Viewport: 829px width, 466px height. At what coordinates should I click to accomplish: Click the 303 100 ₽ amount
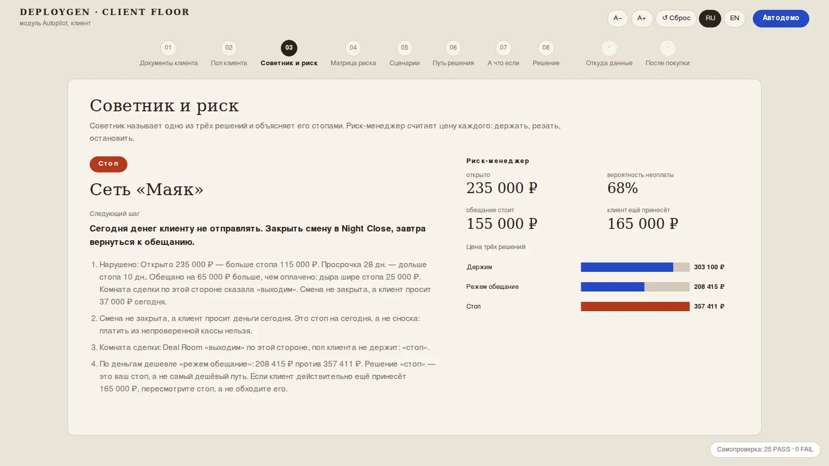pyautogui.click(x=709, y=267)
